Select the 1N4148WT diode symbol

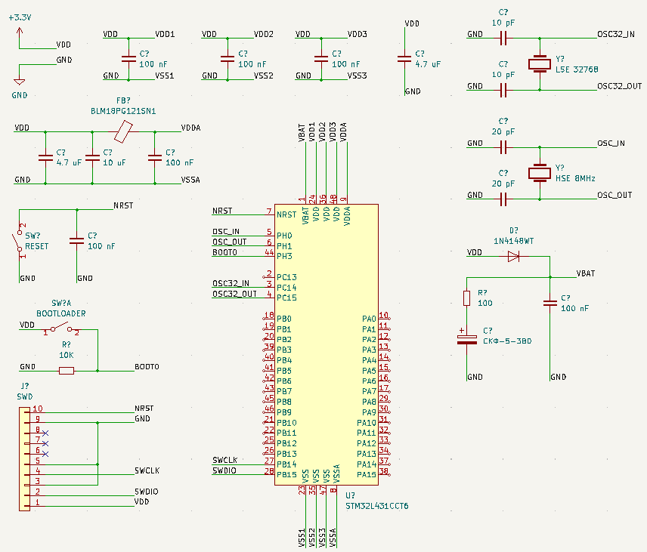coord(513,257)
